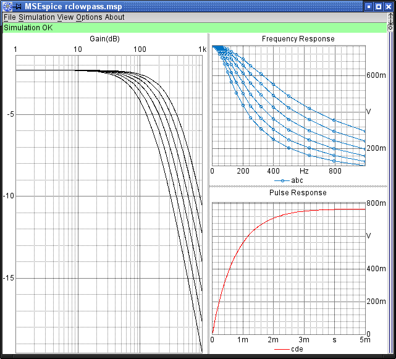Close the MSEspice window
Image resolution: width=396 pixels, height=359 pixels.
click(x=389, y=6)
